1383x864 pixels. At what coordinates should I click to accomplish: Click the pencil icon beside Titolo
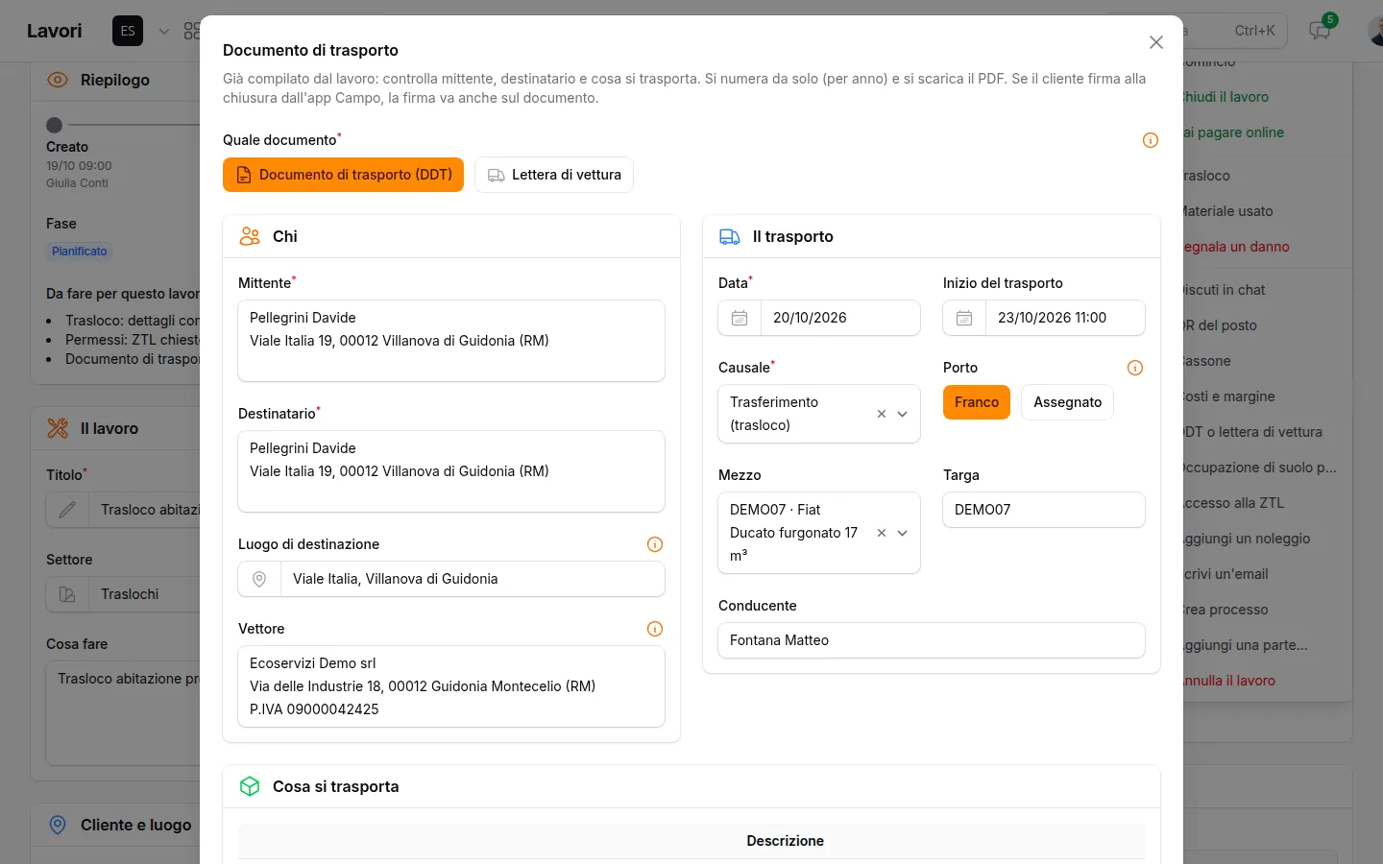pyautogui.click(x=67, y=510)
